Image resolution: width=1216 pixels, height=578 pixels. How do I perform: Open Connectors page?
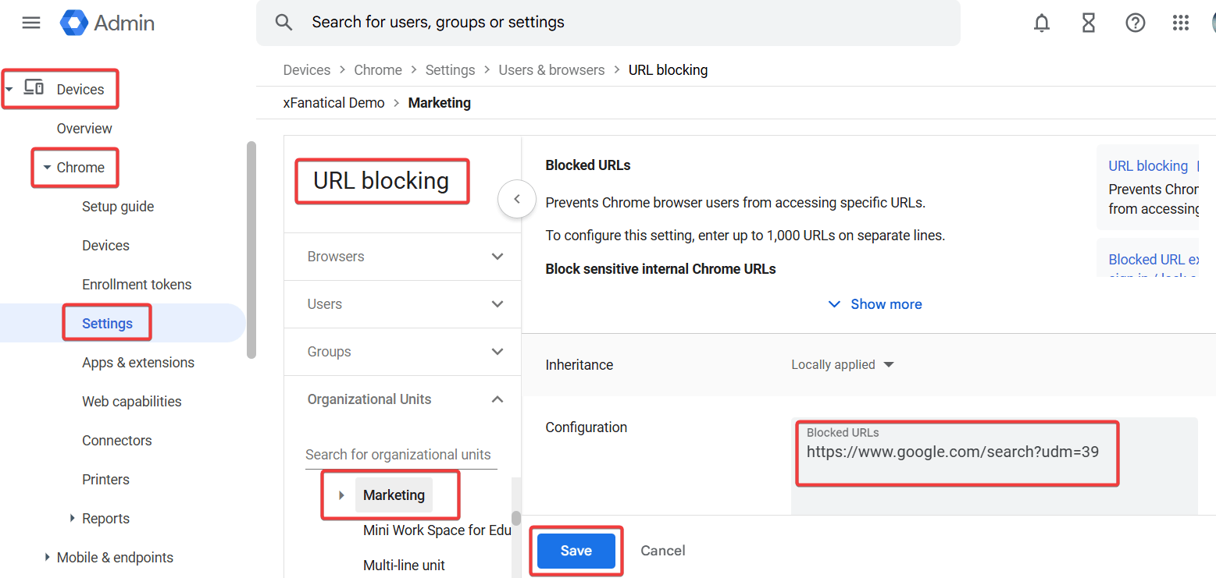tap(117, 440)
